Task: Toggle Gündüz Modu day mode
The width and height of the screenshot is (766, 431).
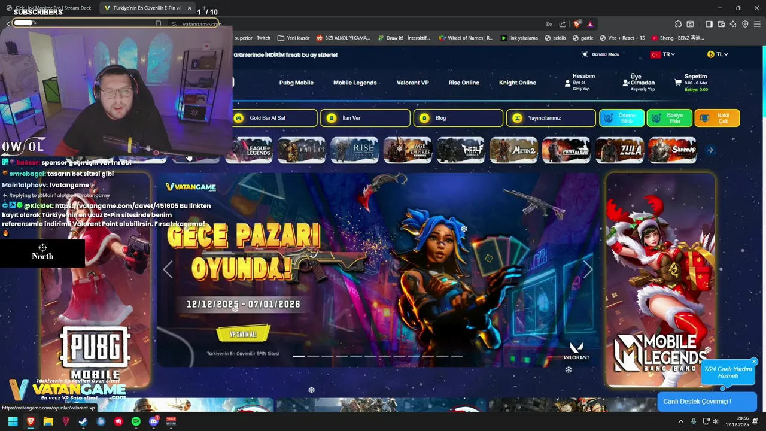Action: [601, 54]
